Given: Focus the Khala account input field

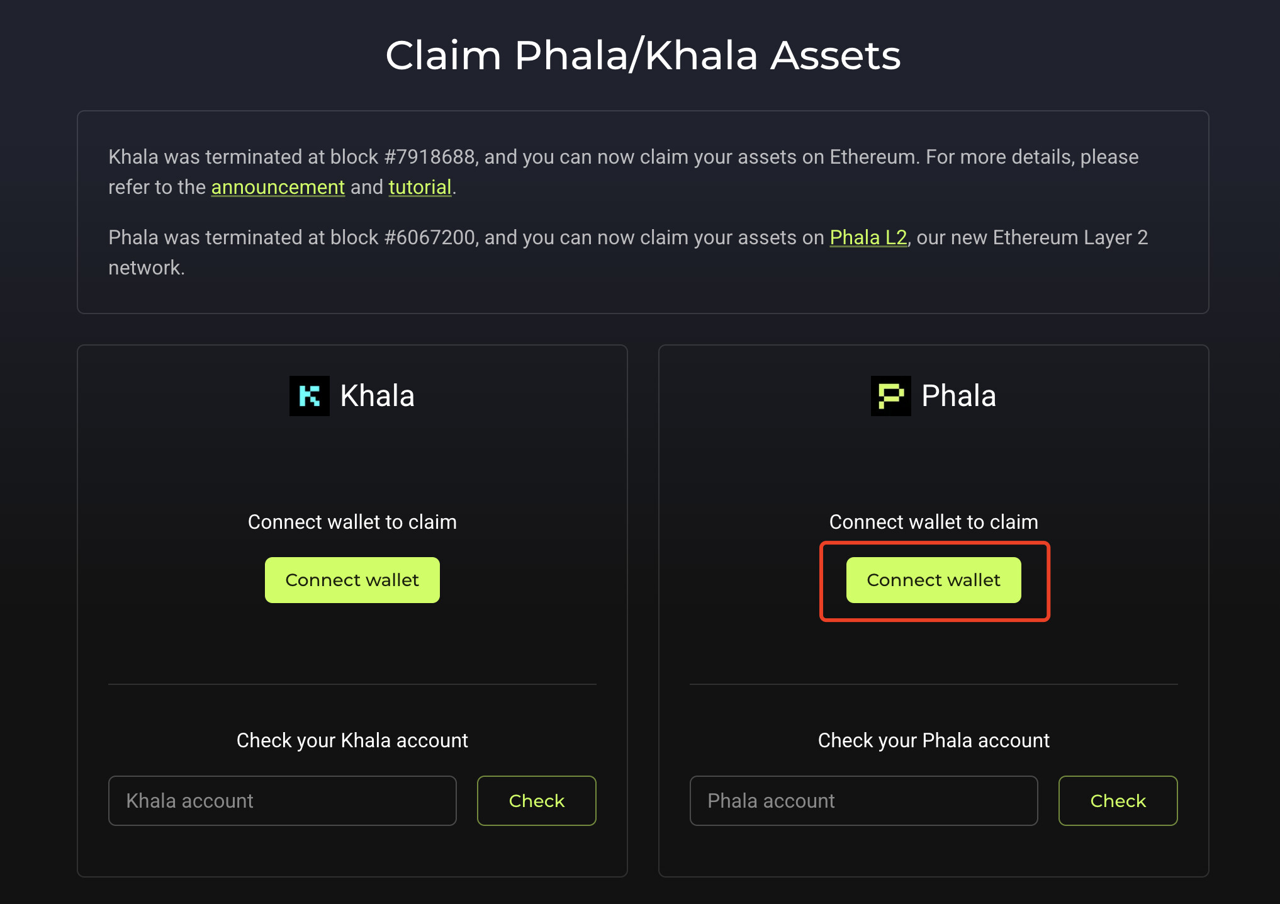Looking at the screenshot, I should point(282,801).
